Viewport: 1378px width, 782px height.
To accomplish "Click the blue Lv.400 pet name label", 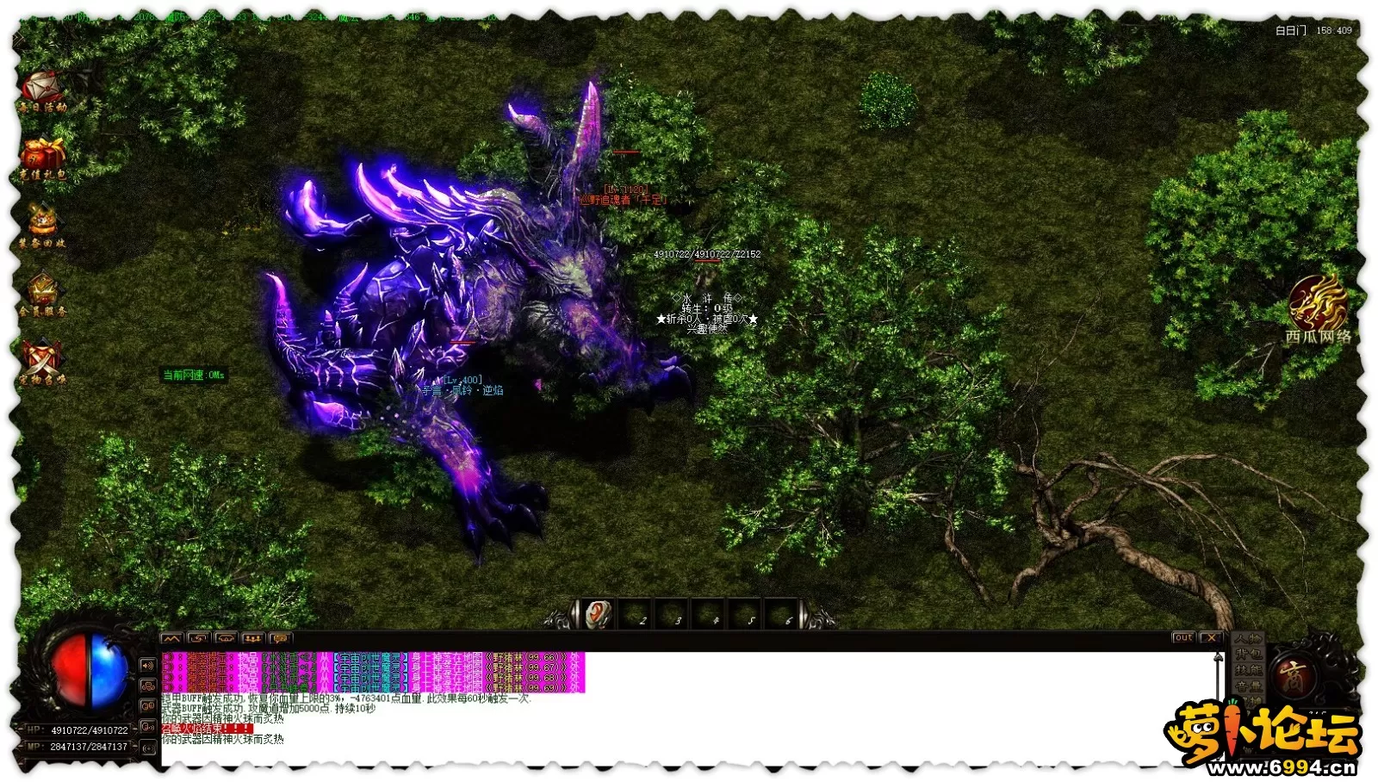I will click(462, 385).
